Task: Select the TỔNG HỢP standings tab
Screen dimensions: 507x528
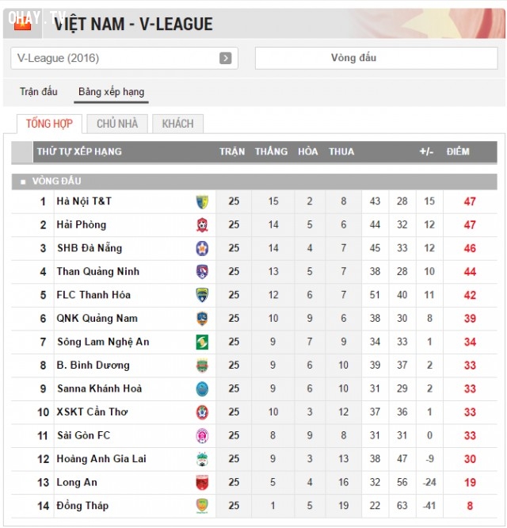Action: pyautogui.click(x=49, y=124)
